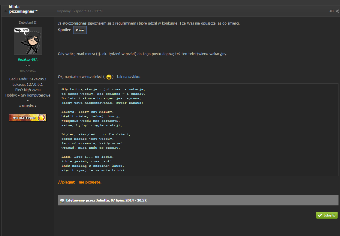Screen dimensions: 340x236
Task: Click the Lubię to like button
Action: [327, 215]
